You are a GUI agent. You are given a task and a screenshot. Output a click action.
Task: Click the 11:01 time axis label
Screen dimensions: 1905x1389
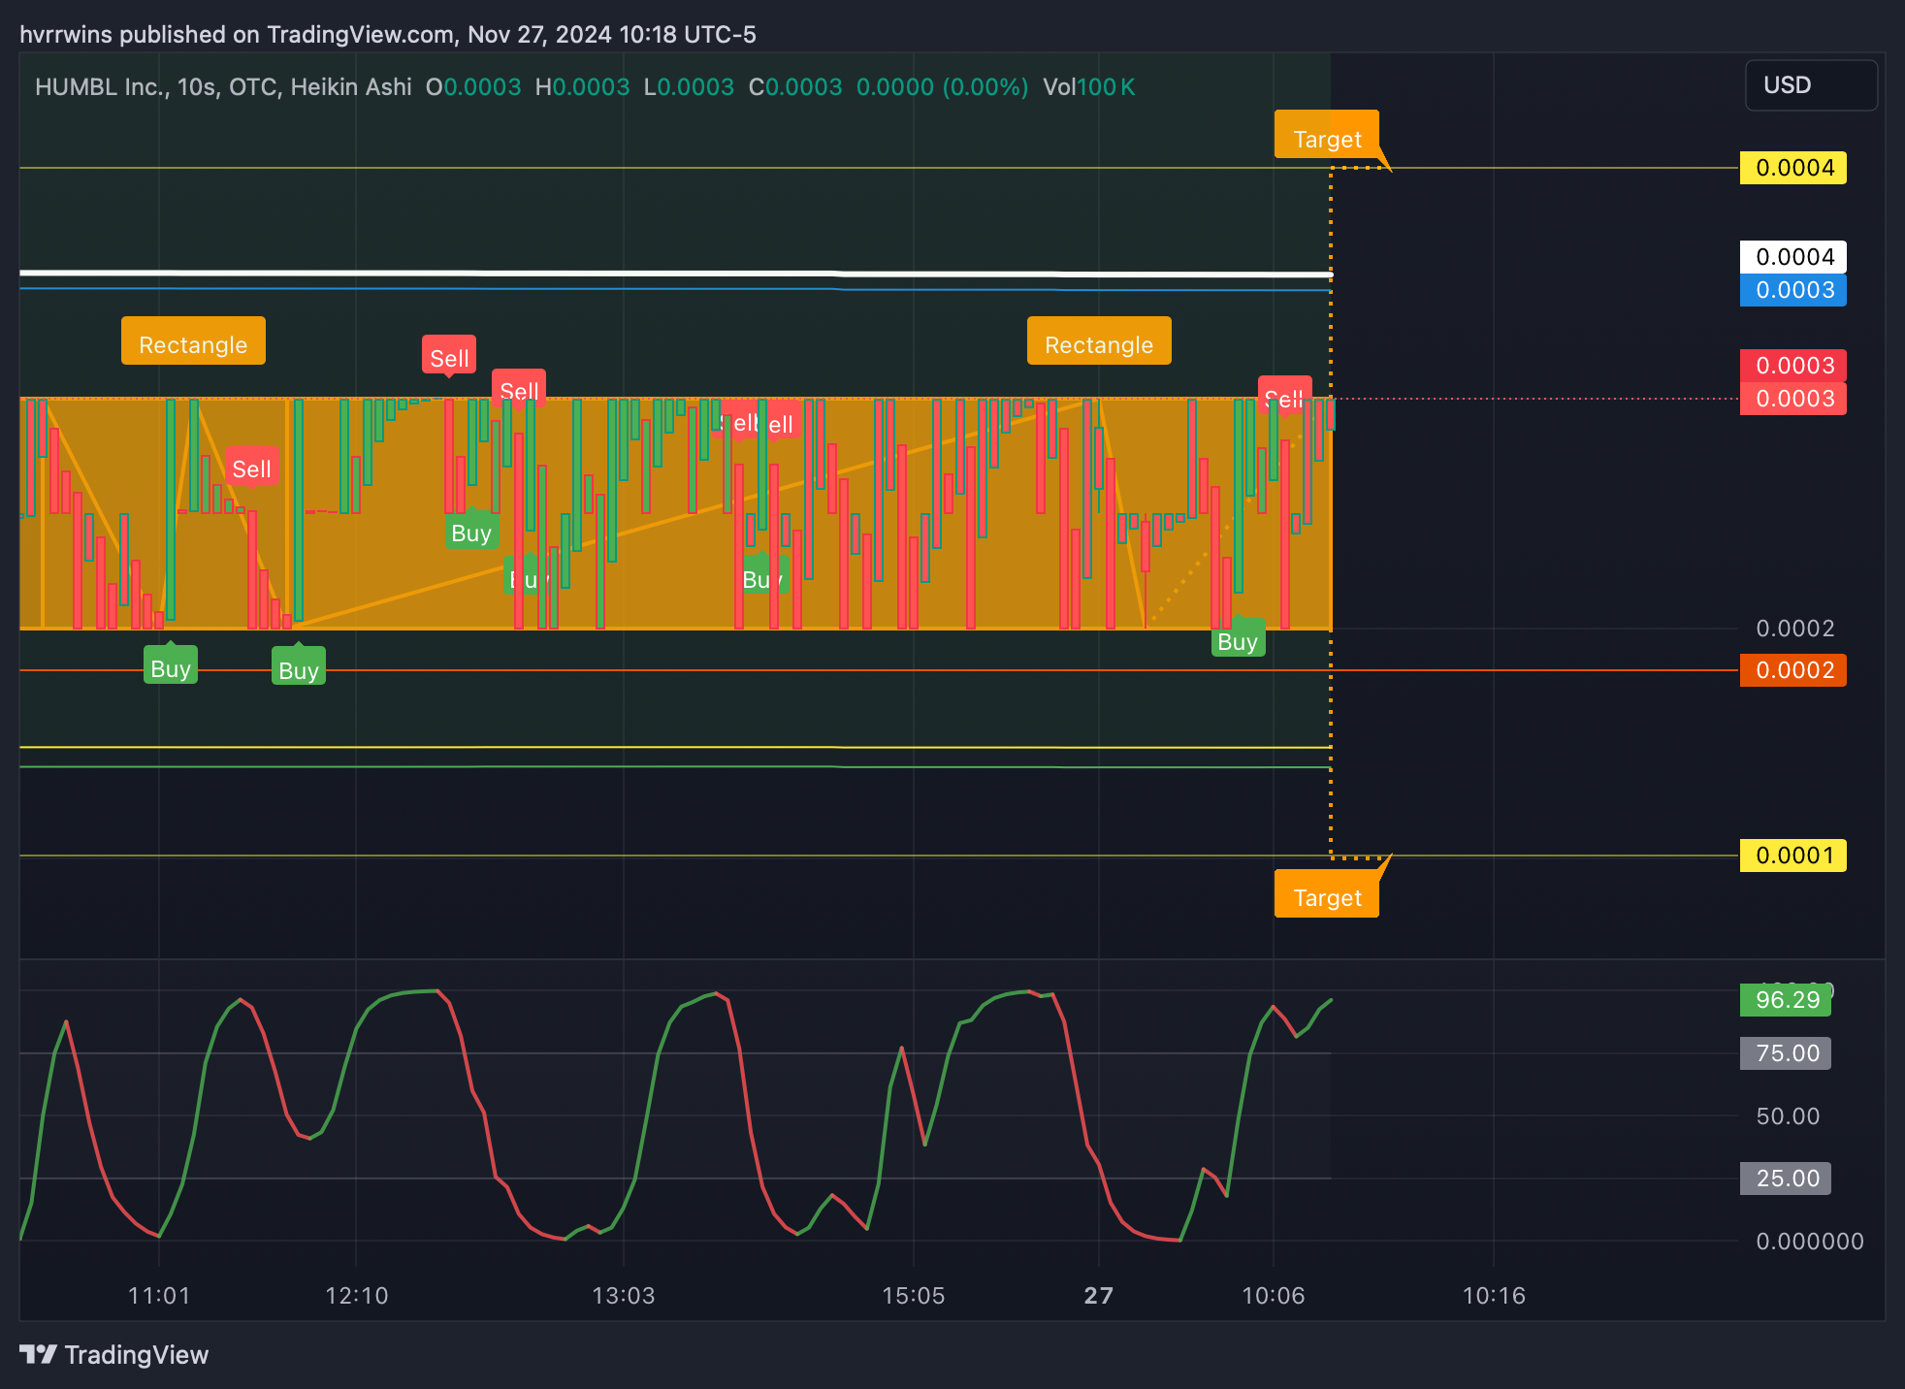[x=159, y=1296]
